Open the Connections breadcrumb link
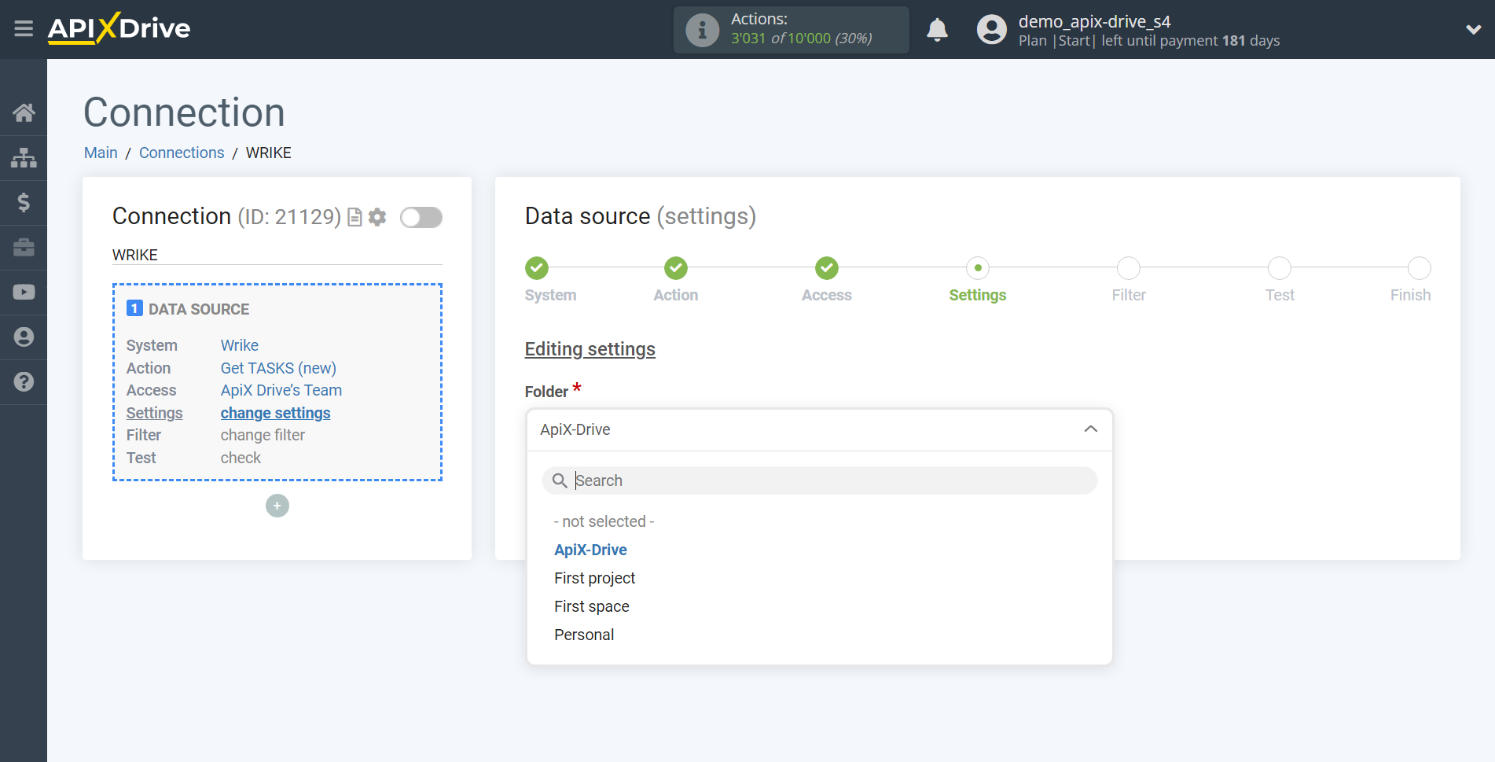This screenshot has width=1495, height=762. (182, 153)
